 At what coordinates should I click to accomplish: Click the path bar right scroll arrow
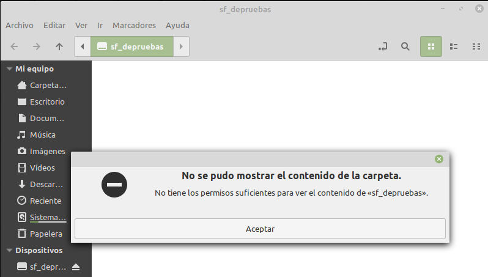coord(181,46)
